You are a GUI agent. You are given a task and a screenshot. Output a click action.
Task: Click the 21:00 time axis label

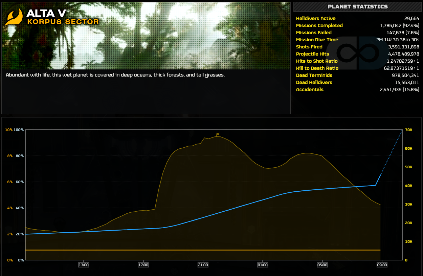(203, 265)
